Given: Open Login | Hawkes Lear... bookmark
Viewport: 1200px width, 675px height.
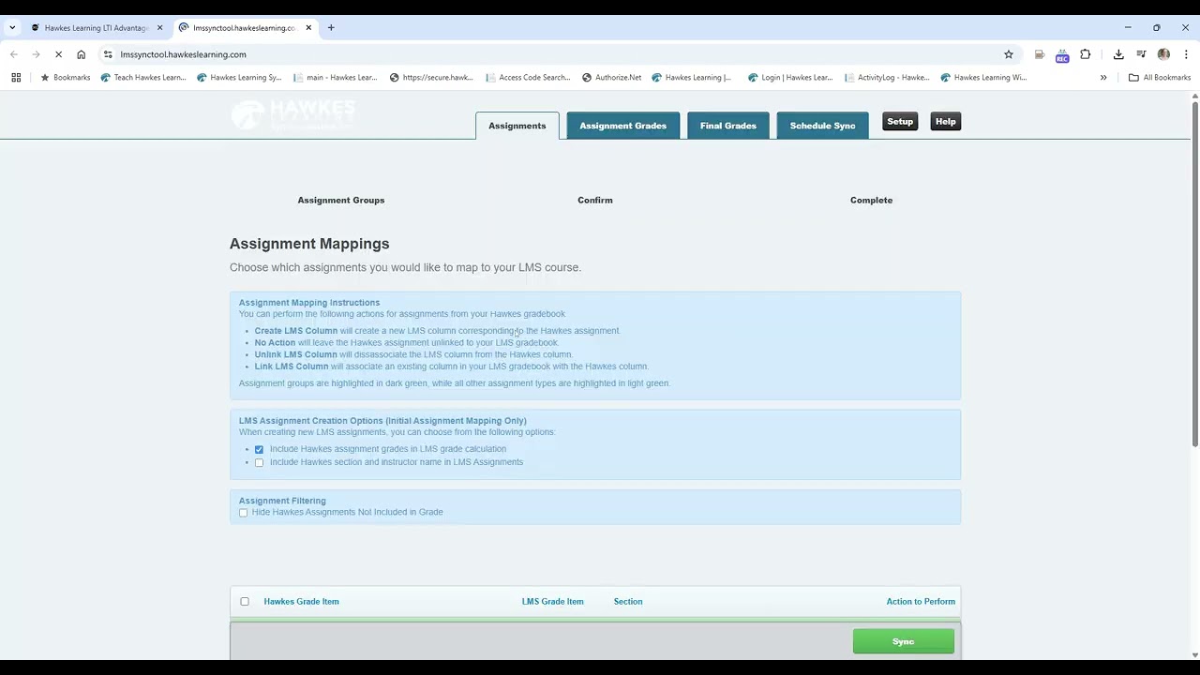Looking at the screenshot, I should pos(790,78).
